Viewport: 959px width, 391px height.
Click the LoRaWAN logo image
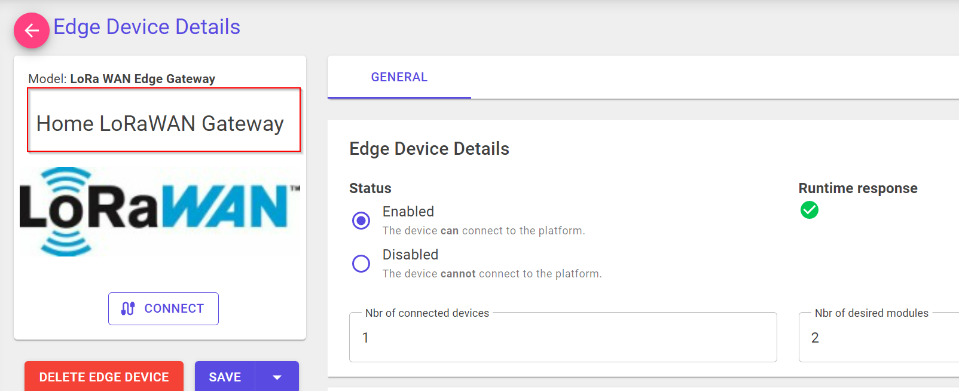[159, 211]
